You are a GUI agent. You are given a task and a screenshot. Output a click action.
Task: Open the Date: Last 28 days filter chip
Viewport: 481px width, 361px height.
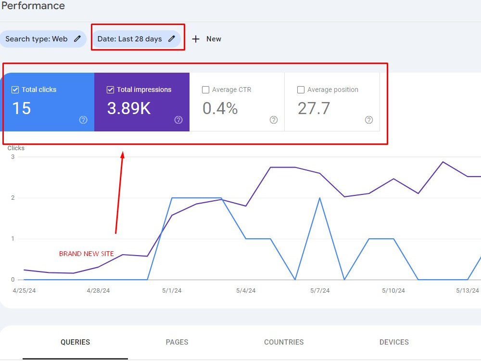coord(136,39)
